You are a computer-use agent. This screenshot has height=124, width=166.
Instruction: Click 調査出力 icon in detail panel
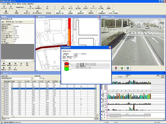tap(4, 69)
